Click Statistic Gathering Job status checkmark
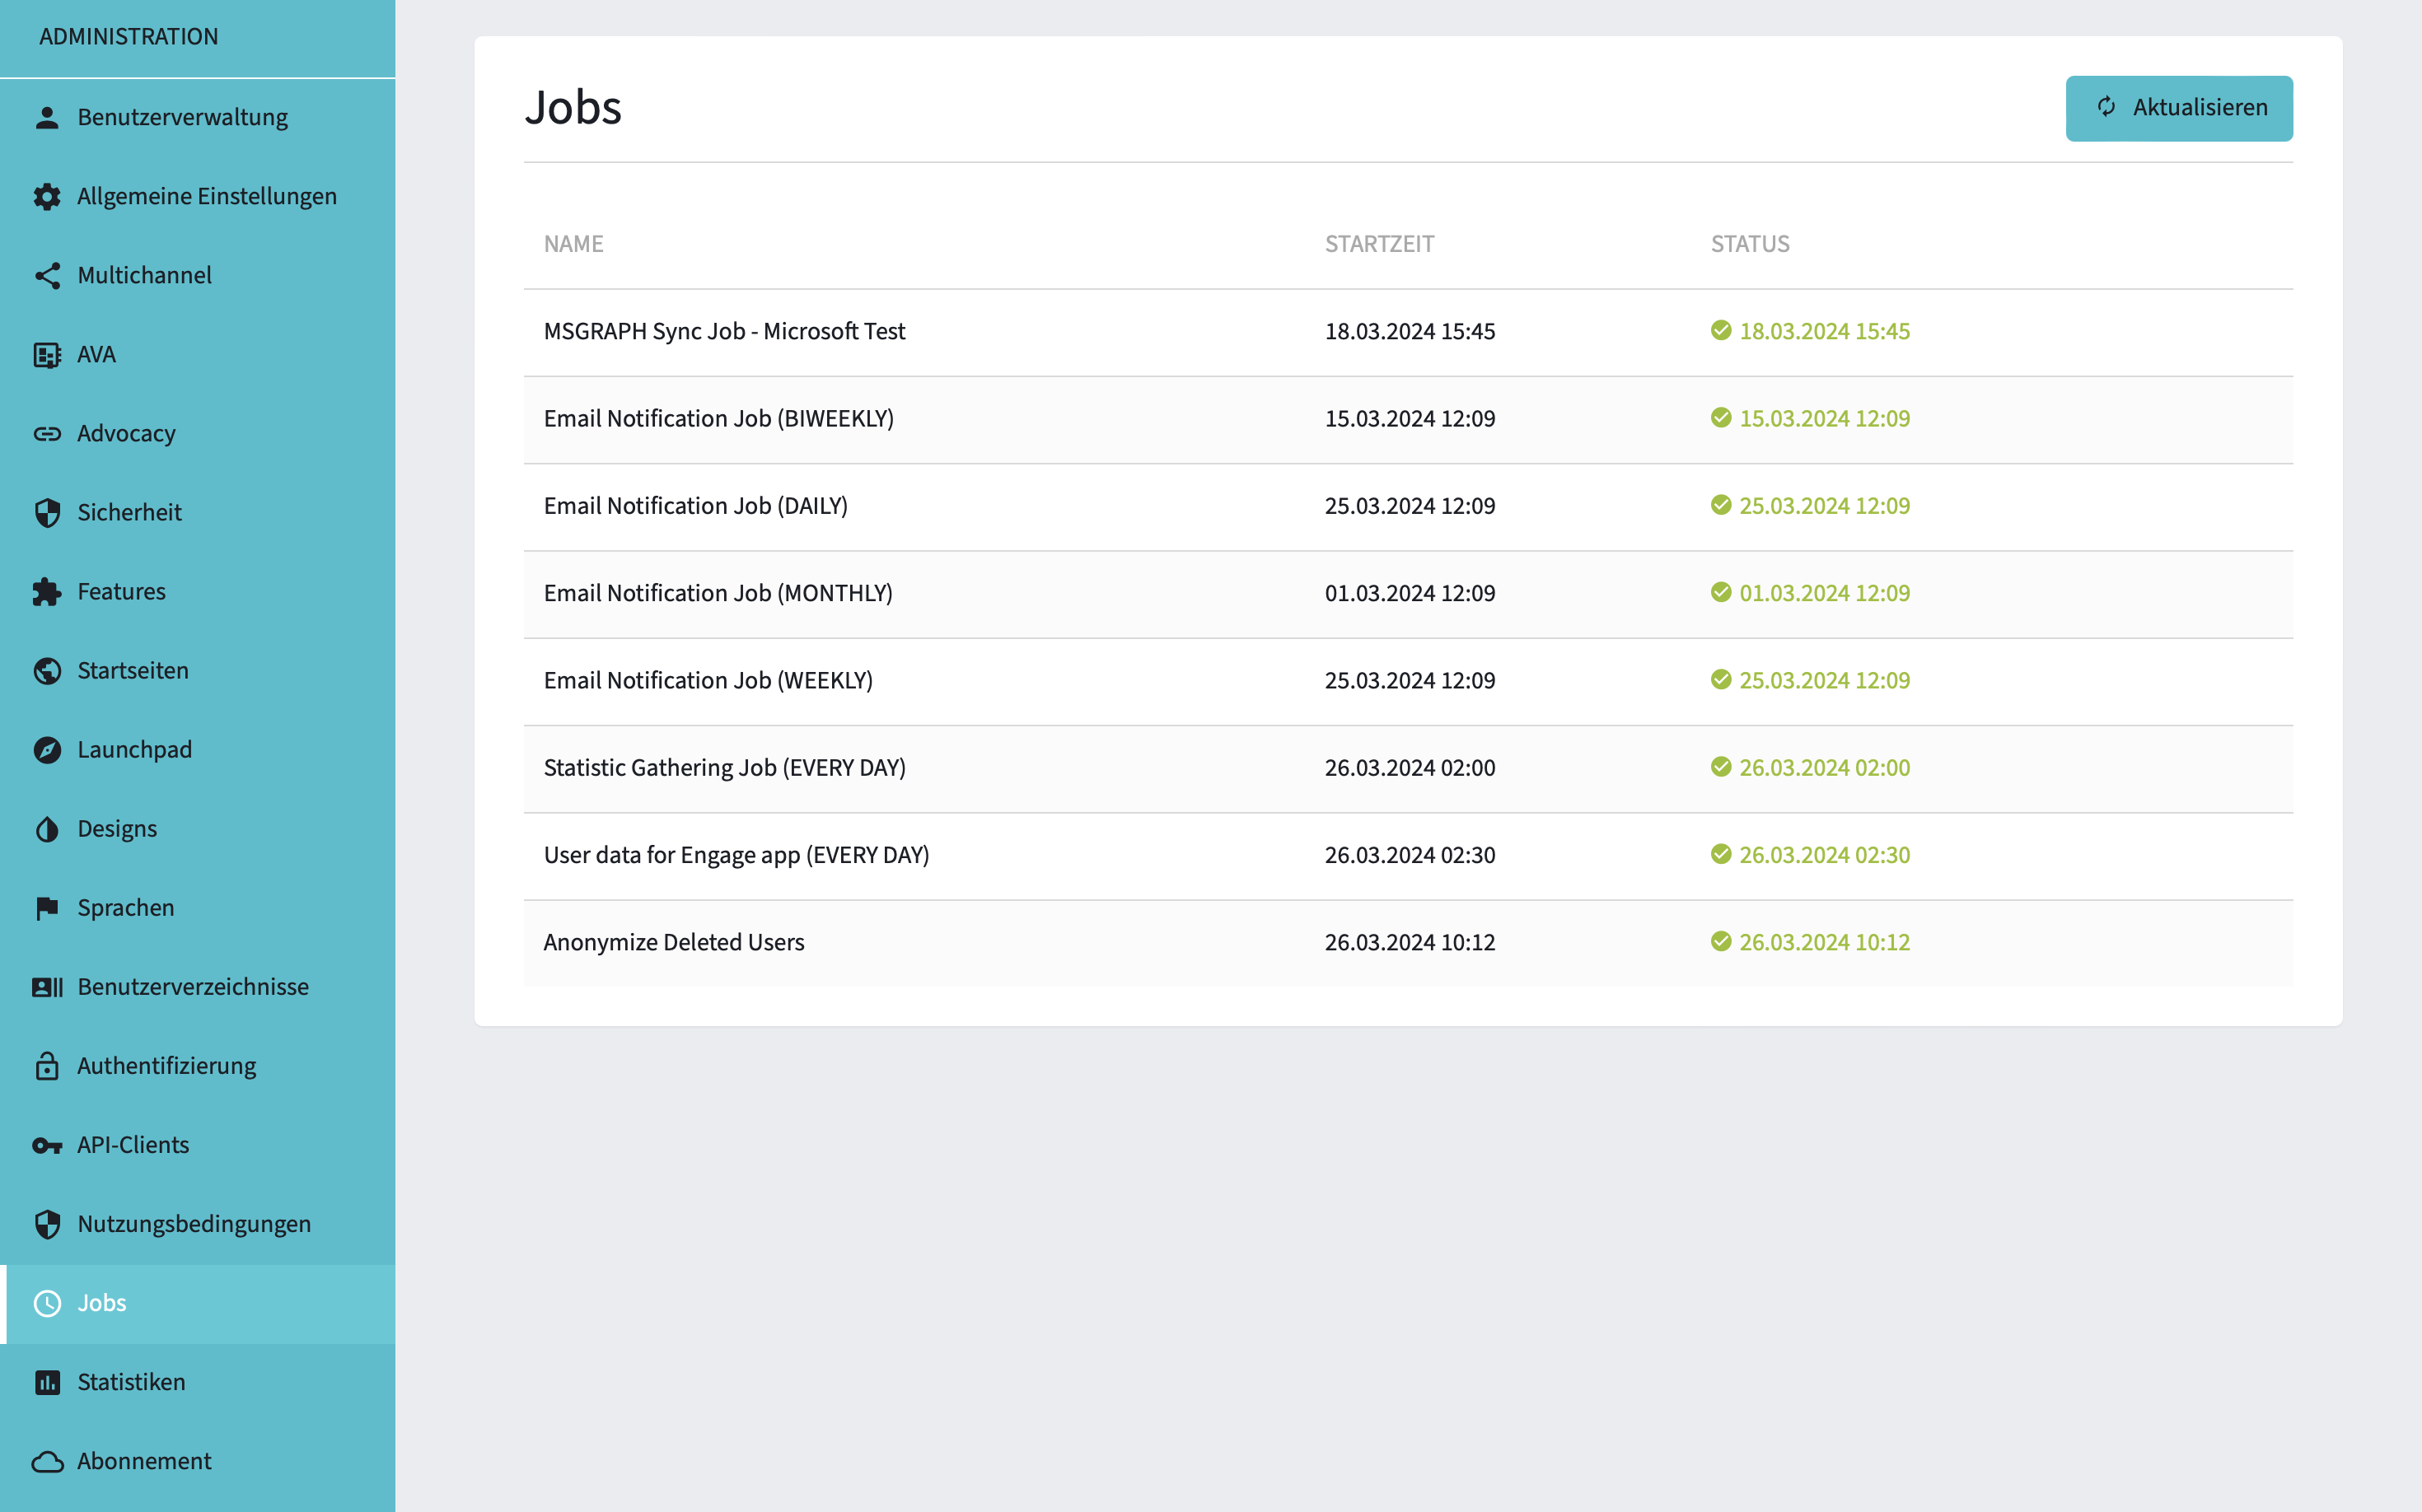The image size is (2422, 1512). pos(1721,767)
